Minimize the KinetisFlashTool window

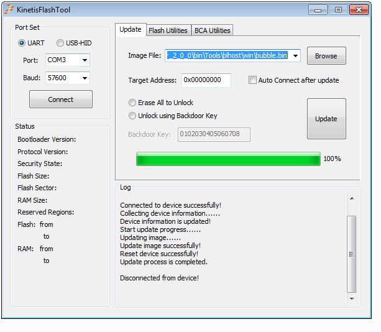coord(318,10)
